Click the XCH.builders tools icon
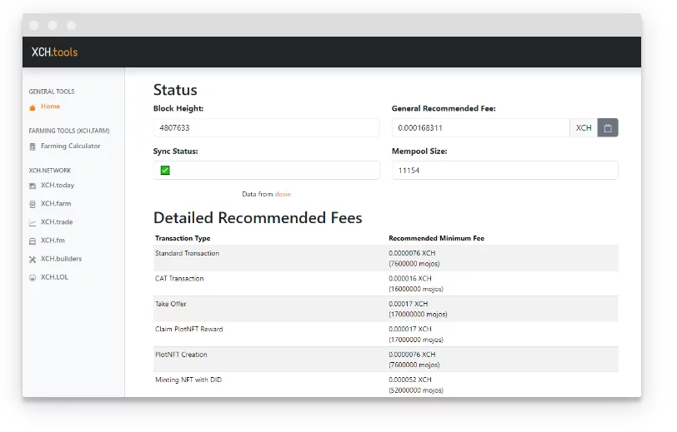This screenshot has width=677, height=432. [33, 259]
